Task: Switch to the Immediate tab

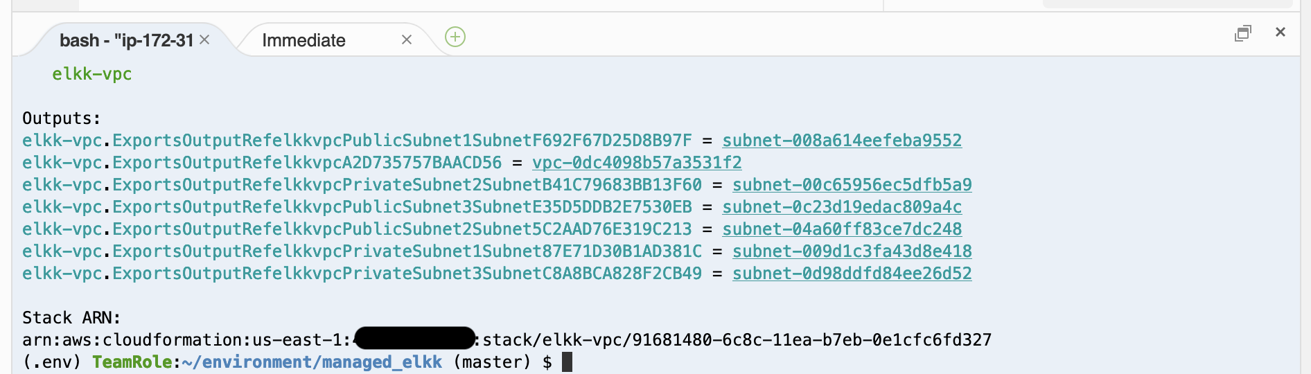Action: [303, 40]
